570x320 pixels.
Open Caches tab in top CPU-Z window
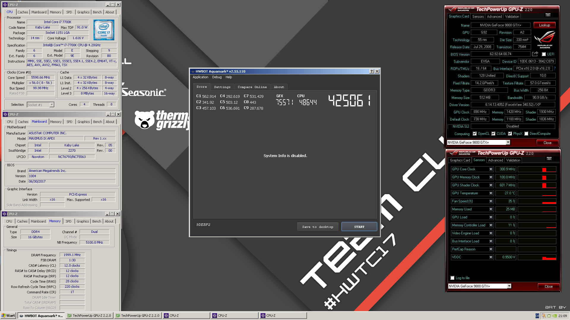pos(23,12)
